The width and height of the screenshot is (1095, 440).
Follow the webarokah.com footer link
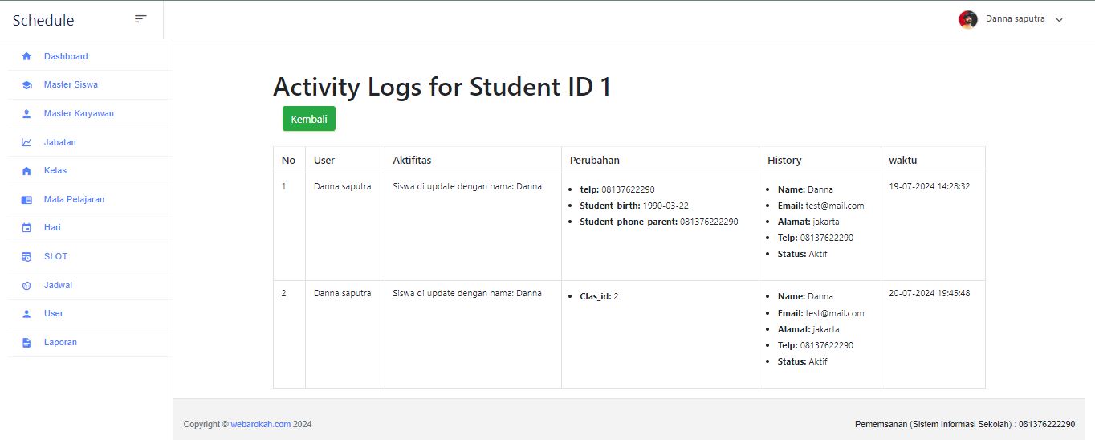coord(260,424)
